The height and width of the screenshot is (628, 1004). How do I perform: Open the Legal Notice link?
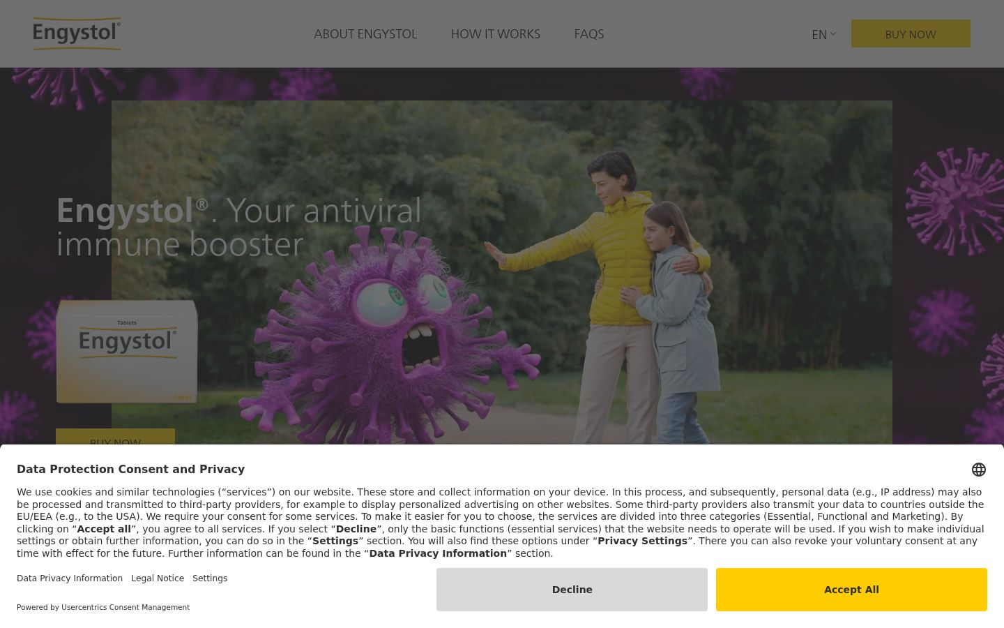158,578
